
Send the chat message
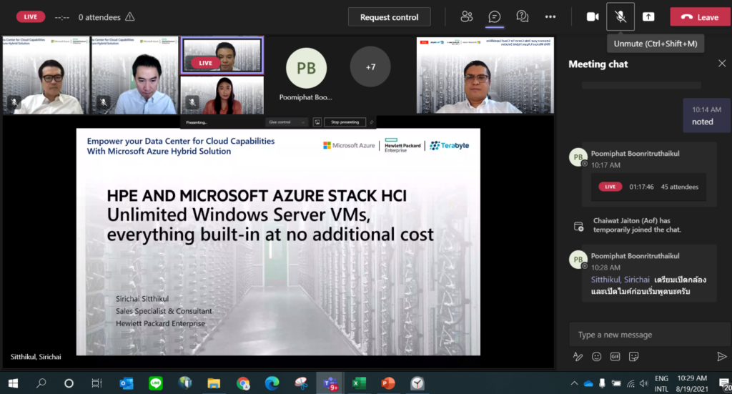point(721,357)
